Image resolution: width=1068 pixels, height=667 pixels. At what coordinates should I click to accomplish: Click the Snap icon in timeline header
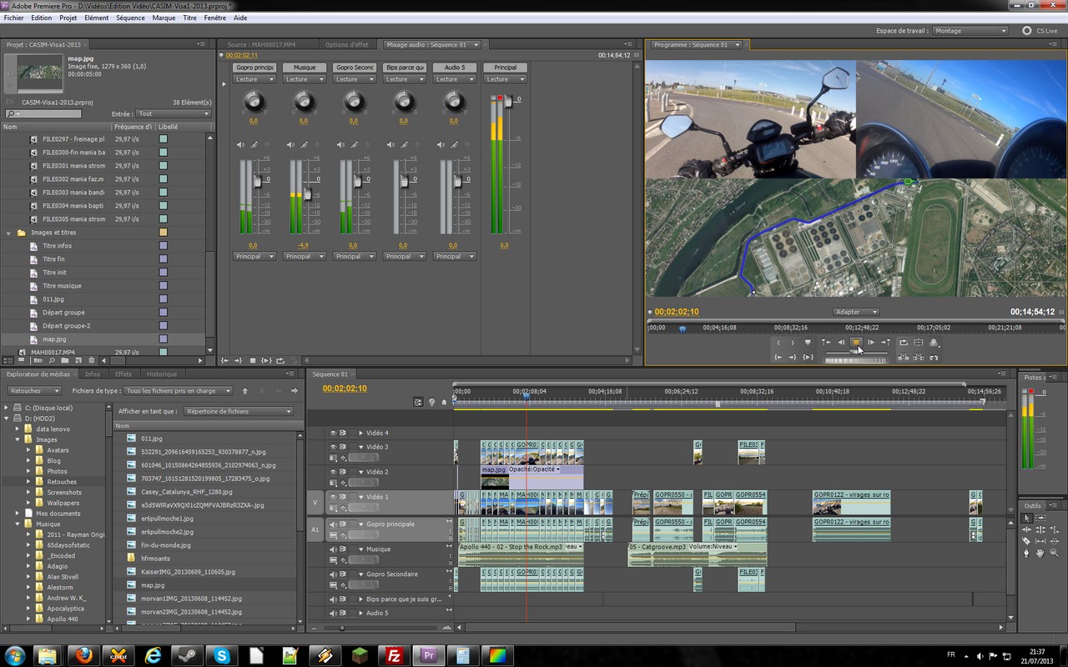pyautogui.click(x=419, y=402)
